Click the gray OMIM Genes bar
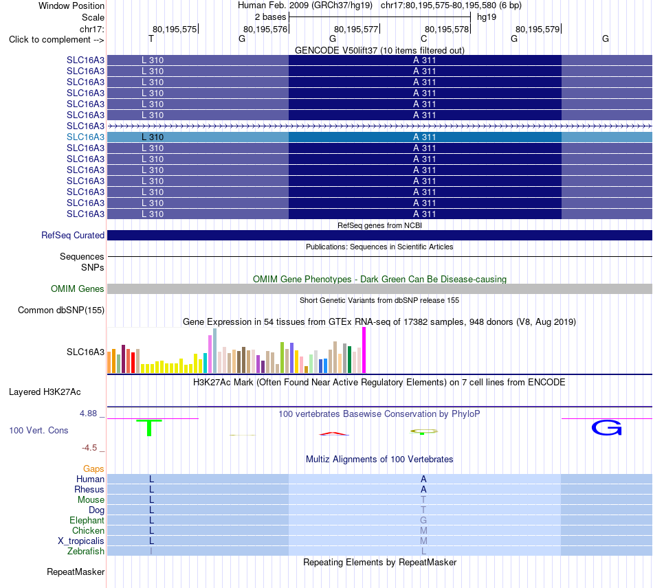 pyautogui.click(x=379, y=289)
